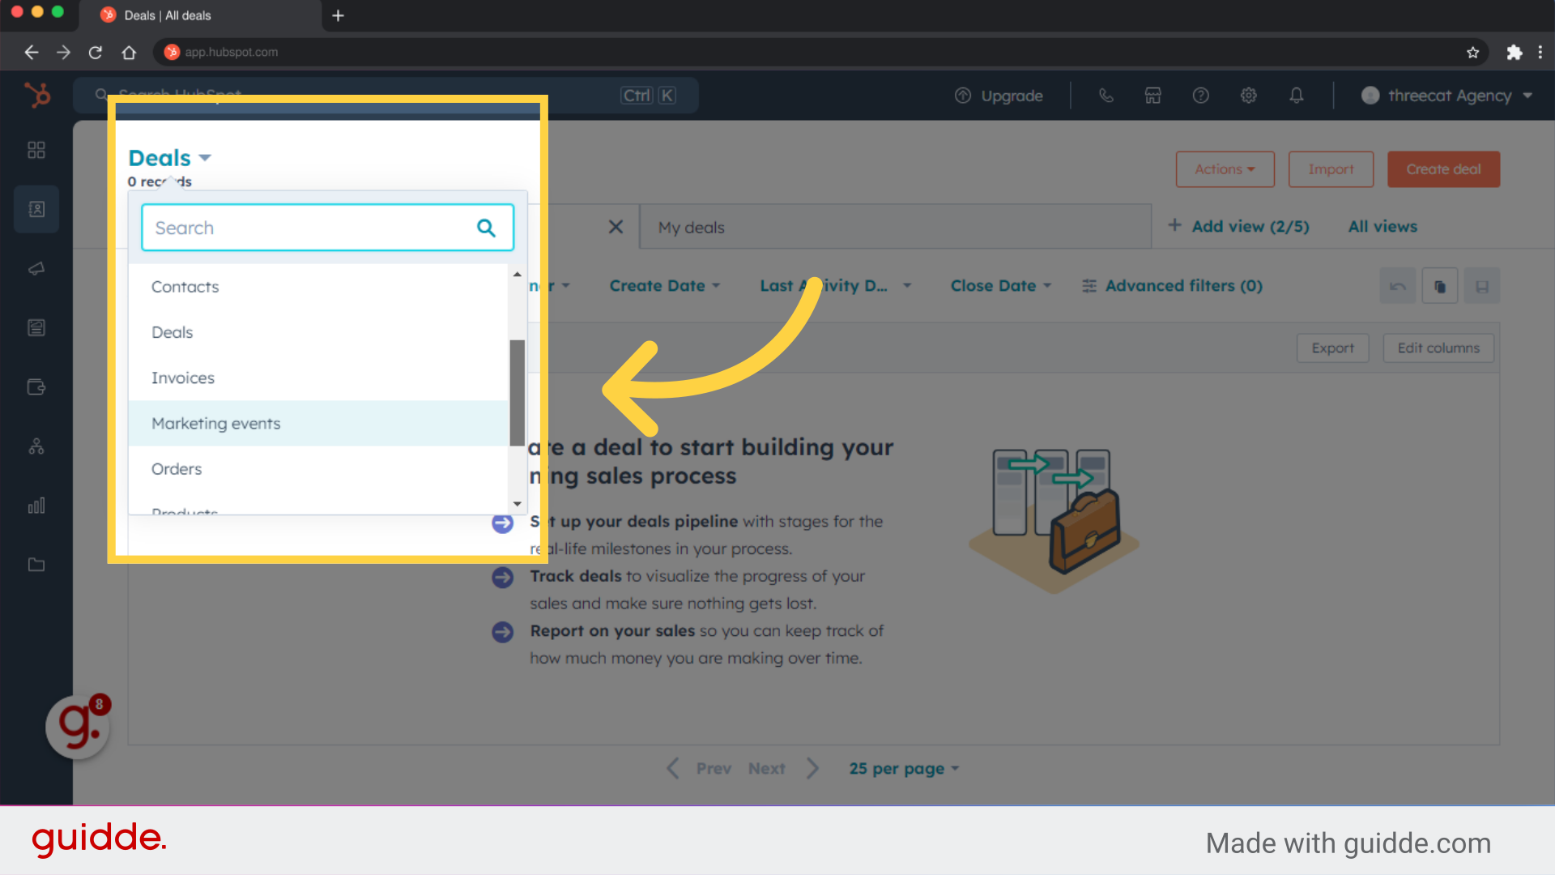Select Deals from the object list
1555x875 pixels.
(317, 332)
